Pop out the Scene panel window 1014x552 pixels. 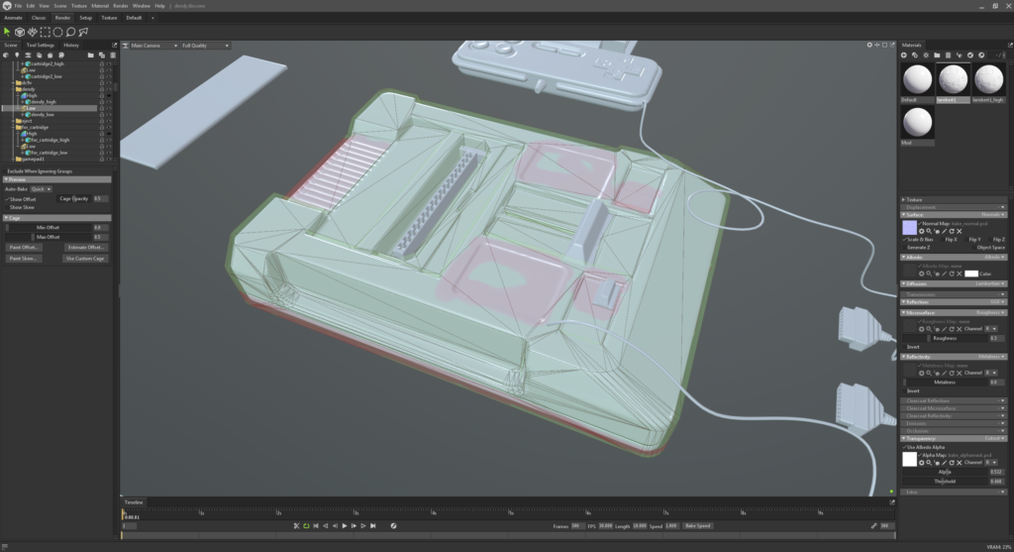coord(115,46)
